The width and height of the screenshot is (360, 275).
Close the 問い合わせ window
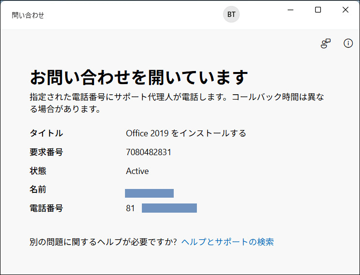click(x=346, y=10)
